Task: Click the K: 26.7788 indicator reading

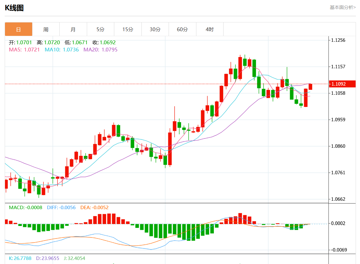Action: [20, 258]
